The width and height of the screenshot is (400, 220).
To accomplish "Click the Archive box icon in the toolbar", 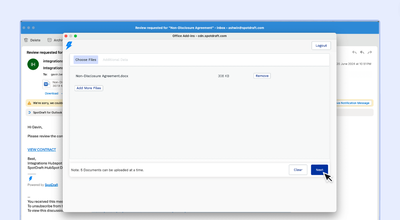I will tap(50, 40).
